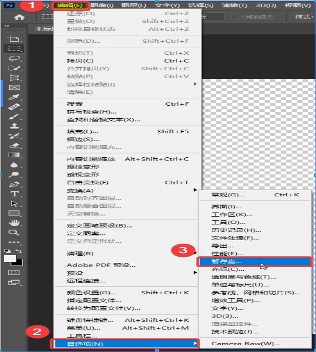Open the Edit Toolbar three-dots icon
This screenshot has height=352, width=316.
coord(14,242)
